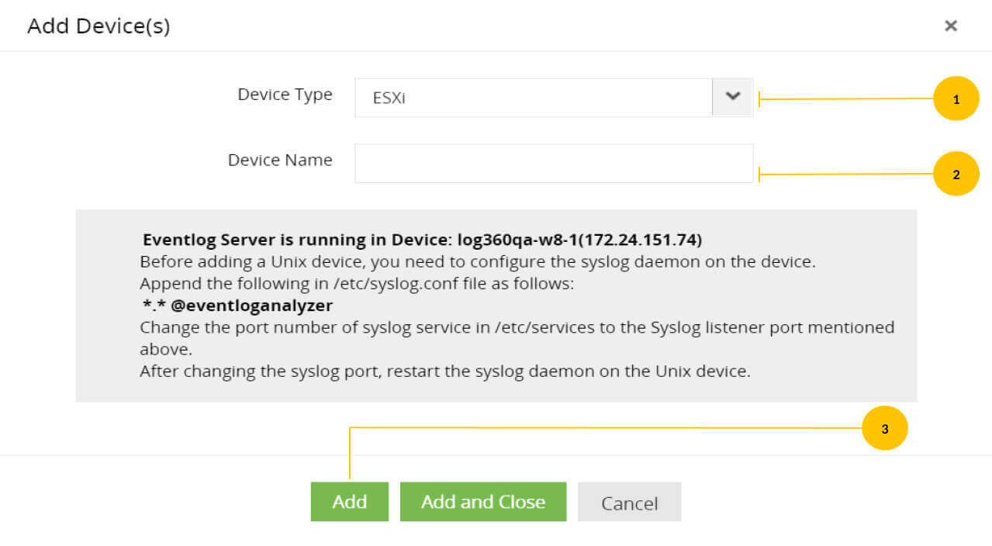Click the green Add button area
The height and width of the screenshot is (546, 992).
(x=349, y=501)
